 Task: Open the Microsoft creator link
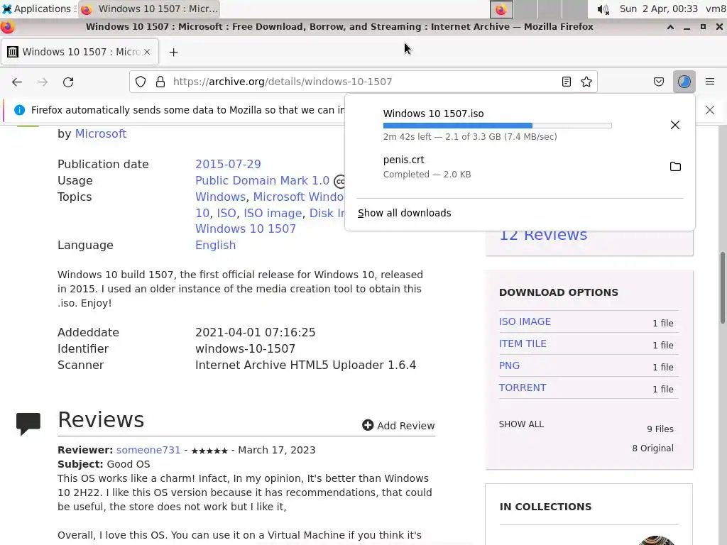pyautogui.click(x=101, y=133)
